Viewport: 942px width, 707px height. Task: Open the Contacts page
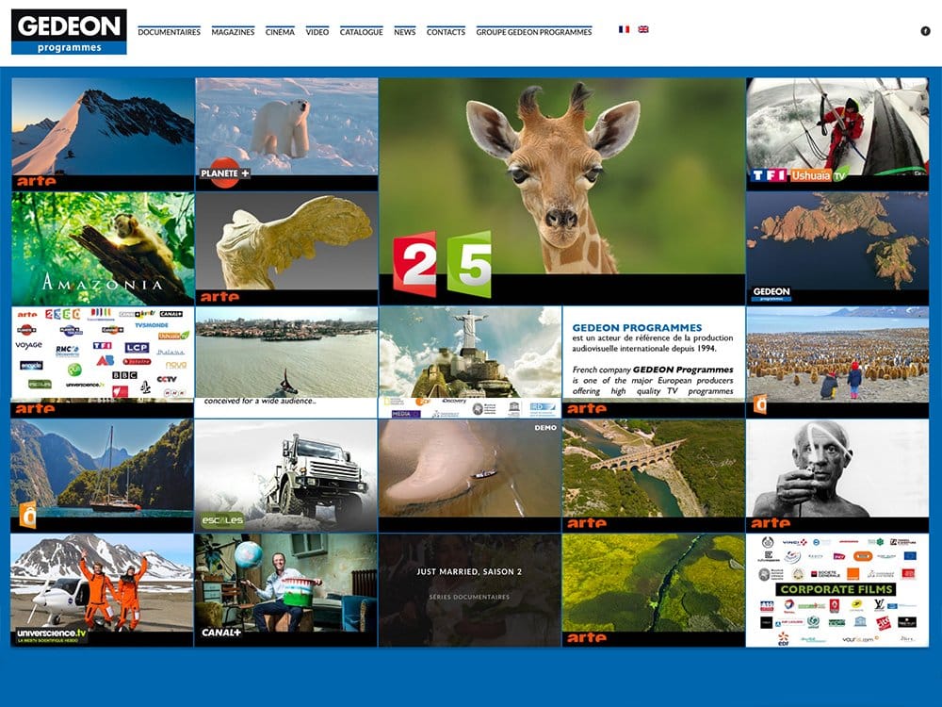click(446, 32)
